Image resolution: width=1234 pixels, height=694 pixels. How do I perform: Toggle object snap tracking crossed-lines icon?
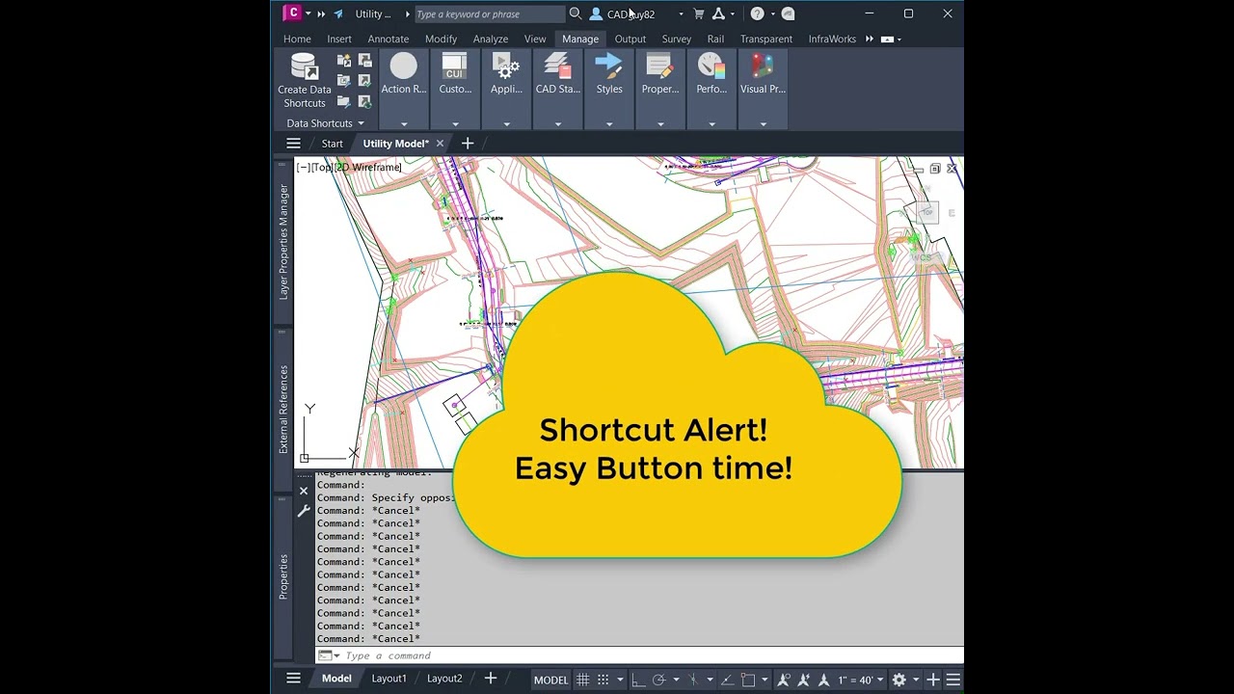click(693, 680)
